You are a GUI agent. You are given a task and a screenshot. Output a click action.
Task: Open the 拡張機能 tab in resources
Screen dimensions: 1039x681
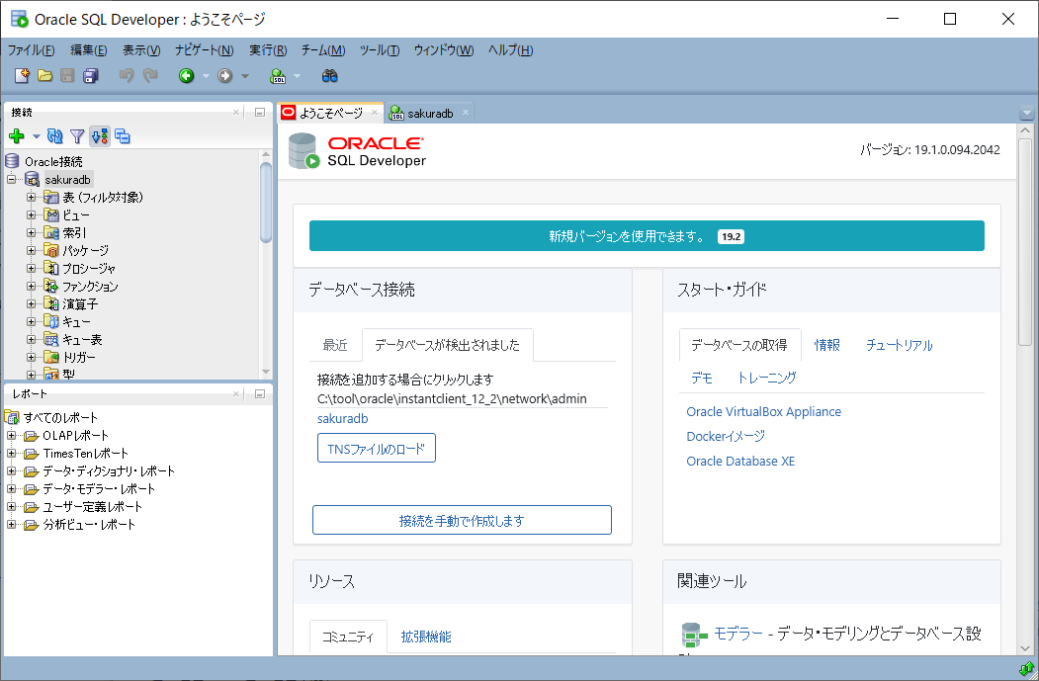pyautogui.click(x=426, y=637)
